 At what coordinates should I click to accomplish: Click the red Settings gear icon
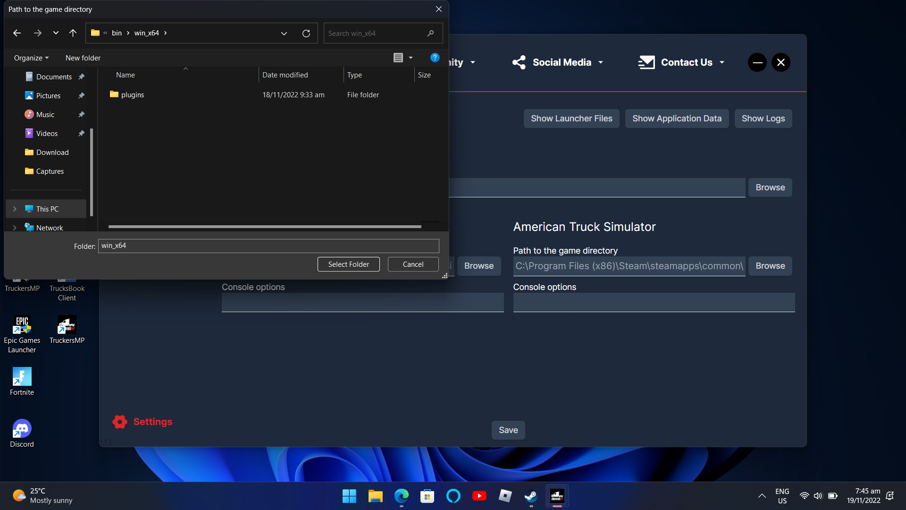[119, 422]
